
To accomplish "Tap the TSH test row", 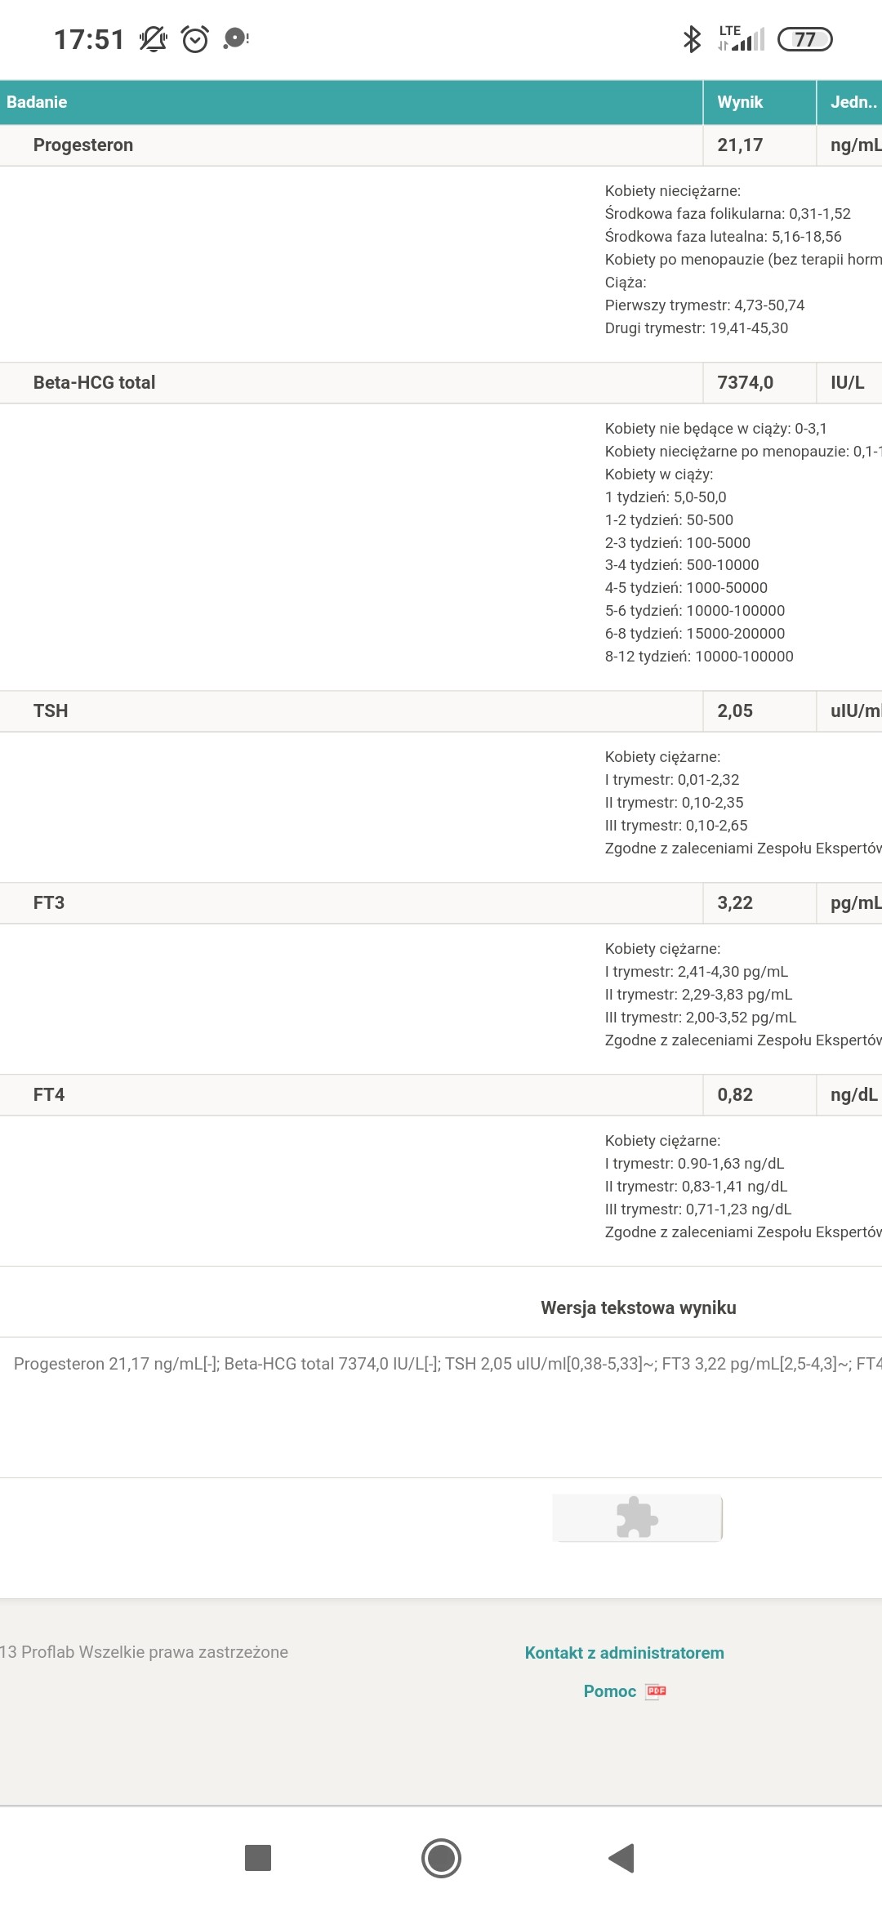I will pyautogui.click(x=51, y=711).
